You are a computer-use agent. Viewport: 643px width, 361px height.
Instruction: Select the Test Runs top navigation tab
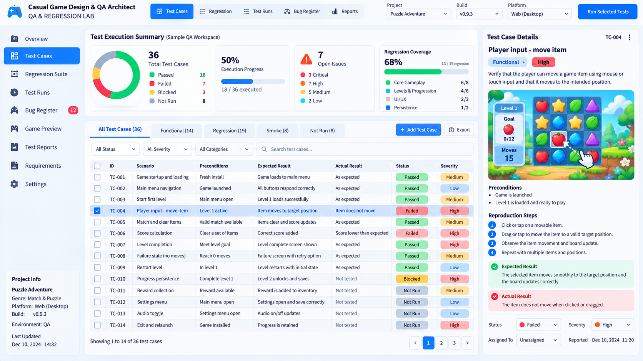coord(258,12)
